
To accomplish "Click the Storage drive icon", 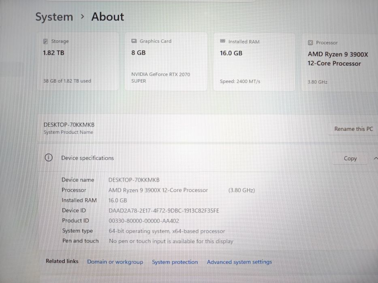I will pos(45,41).
